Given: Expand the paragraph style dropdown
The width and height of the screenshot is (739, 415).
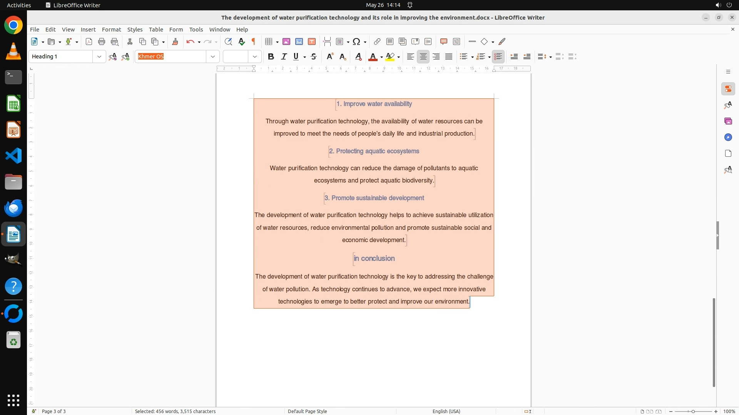Looking at the screenshot, I should pos(99,57).
